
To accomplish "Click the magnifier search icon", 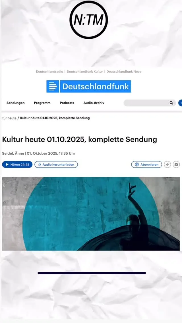I will click(171, 103).
